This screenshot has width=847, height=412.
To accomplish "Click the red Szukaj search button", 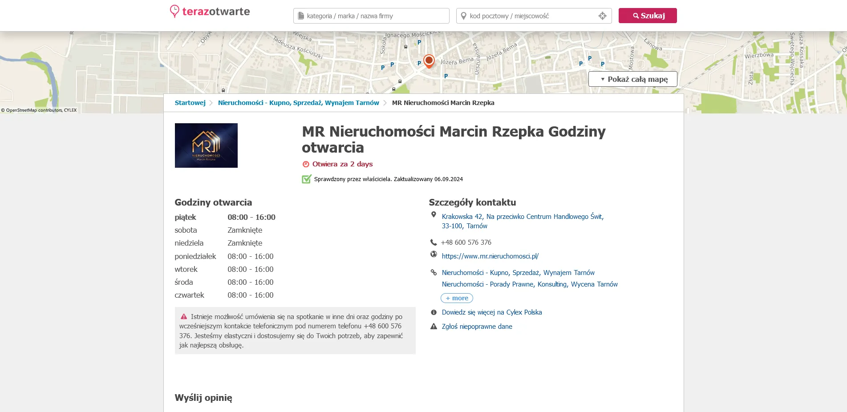I will point(648,16).
